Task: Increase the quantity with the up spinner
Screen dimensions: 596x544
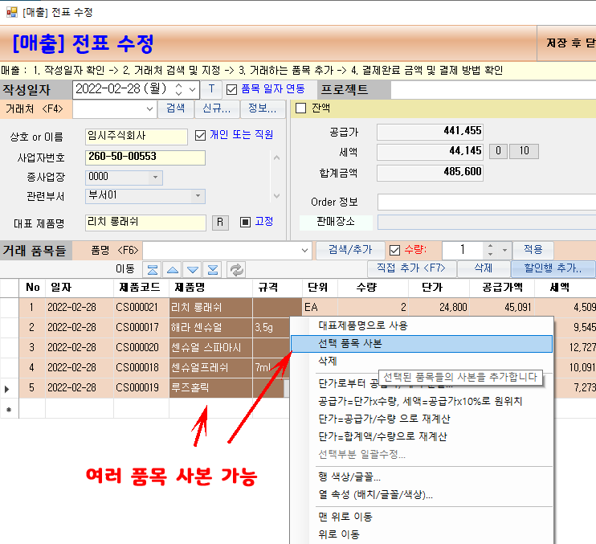Action: point(490,247)
